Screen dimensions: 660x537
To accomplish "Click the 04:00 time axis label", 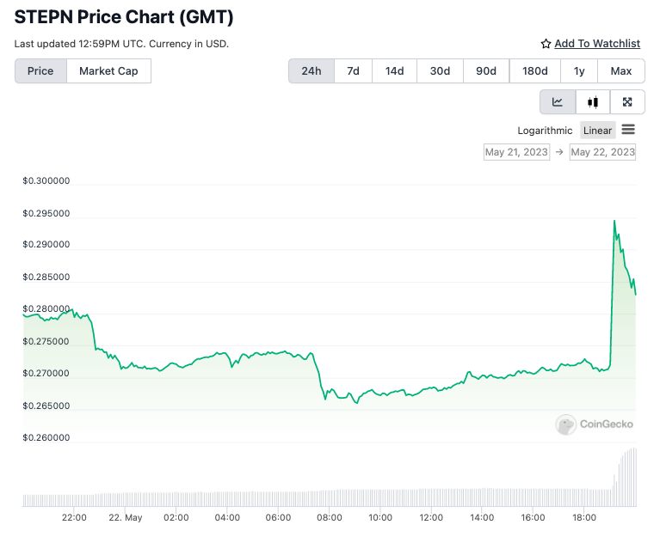I will tap(227, 517).
